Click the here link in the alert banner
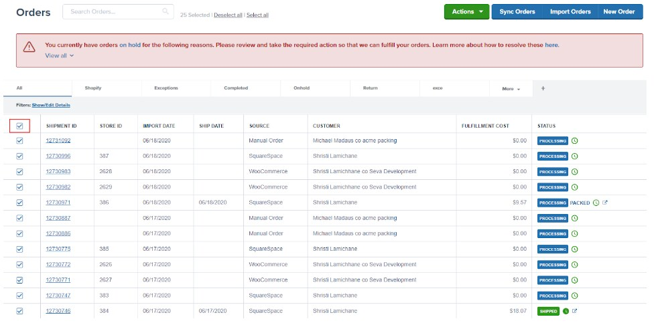This screenshot has width=658, height=327. [x=551, y=45]
